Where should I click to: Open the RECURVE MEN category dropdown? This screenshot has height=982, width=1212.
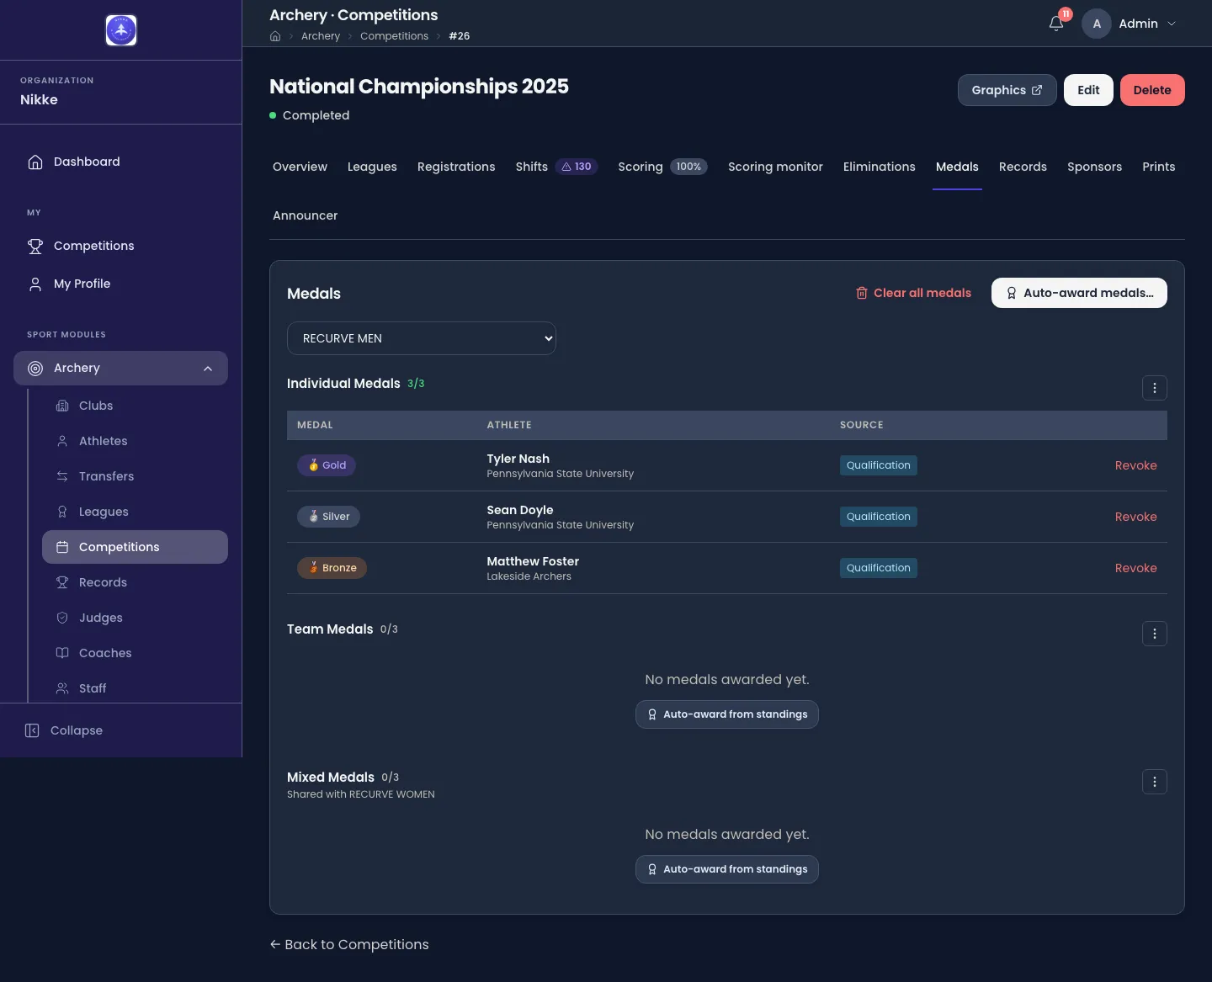click(422, 338)
